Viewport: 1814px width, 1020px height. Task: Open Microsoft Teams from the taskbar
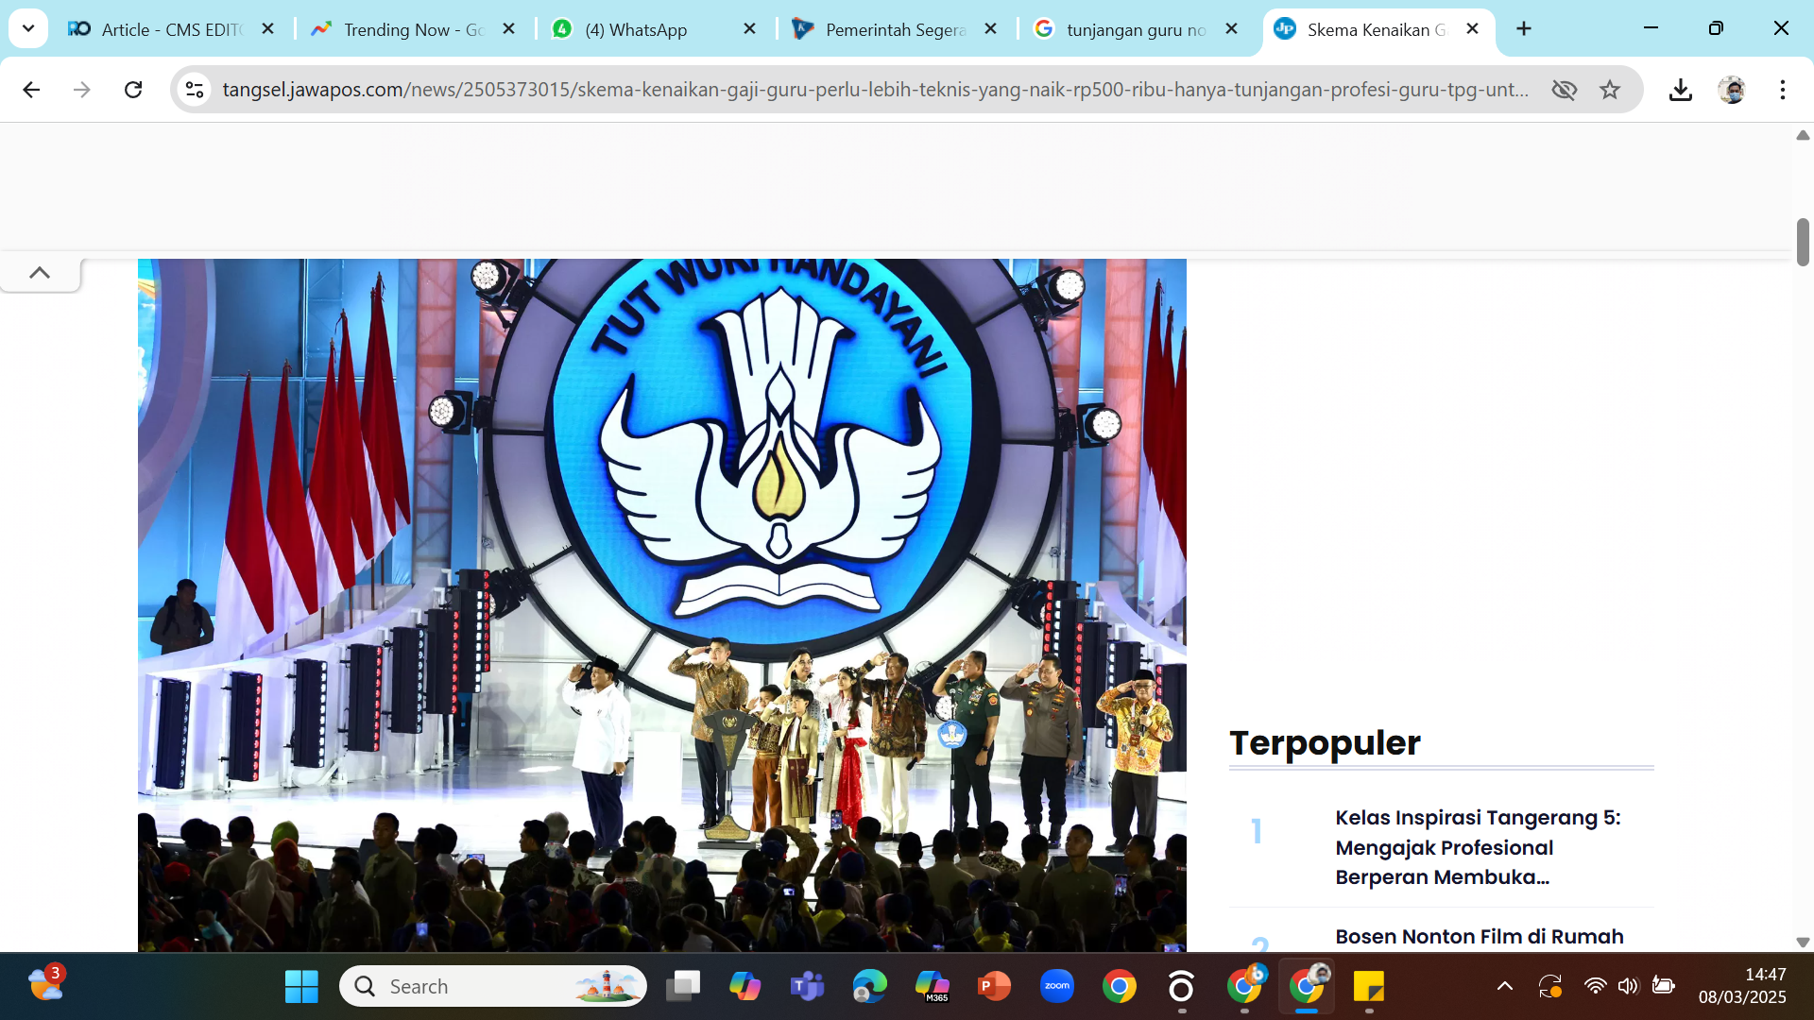(x=807, y=987)
